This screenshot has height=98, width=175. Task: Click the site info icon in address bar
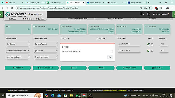click(x=18, y=8)
